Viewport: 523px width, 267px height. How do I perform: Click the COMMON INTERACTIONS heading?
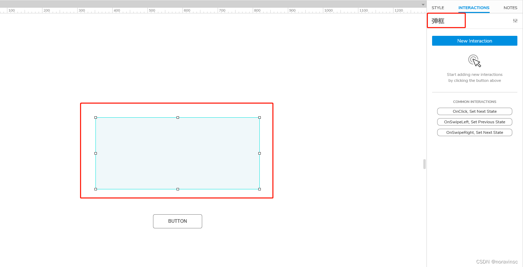475,102
